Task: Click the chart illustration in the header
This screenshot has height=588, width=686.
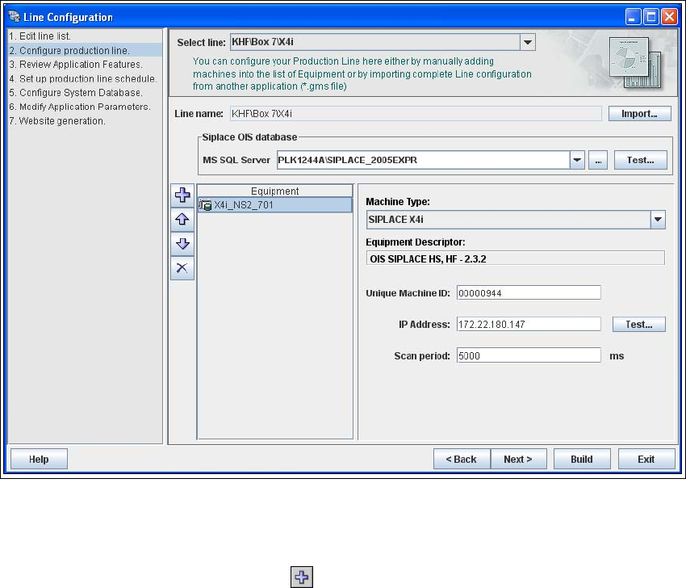Action: coord(635,63)
